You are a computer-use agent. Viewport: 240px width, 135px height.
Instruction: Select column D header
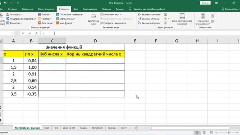pos(95,41)
